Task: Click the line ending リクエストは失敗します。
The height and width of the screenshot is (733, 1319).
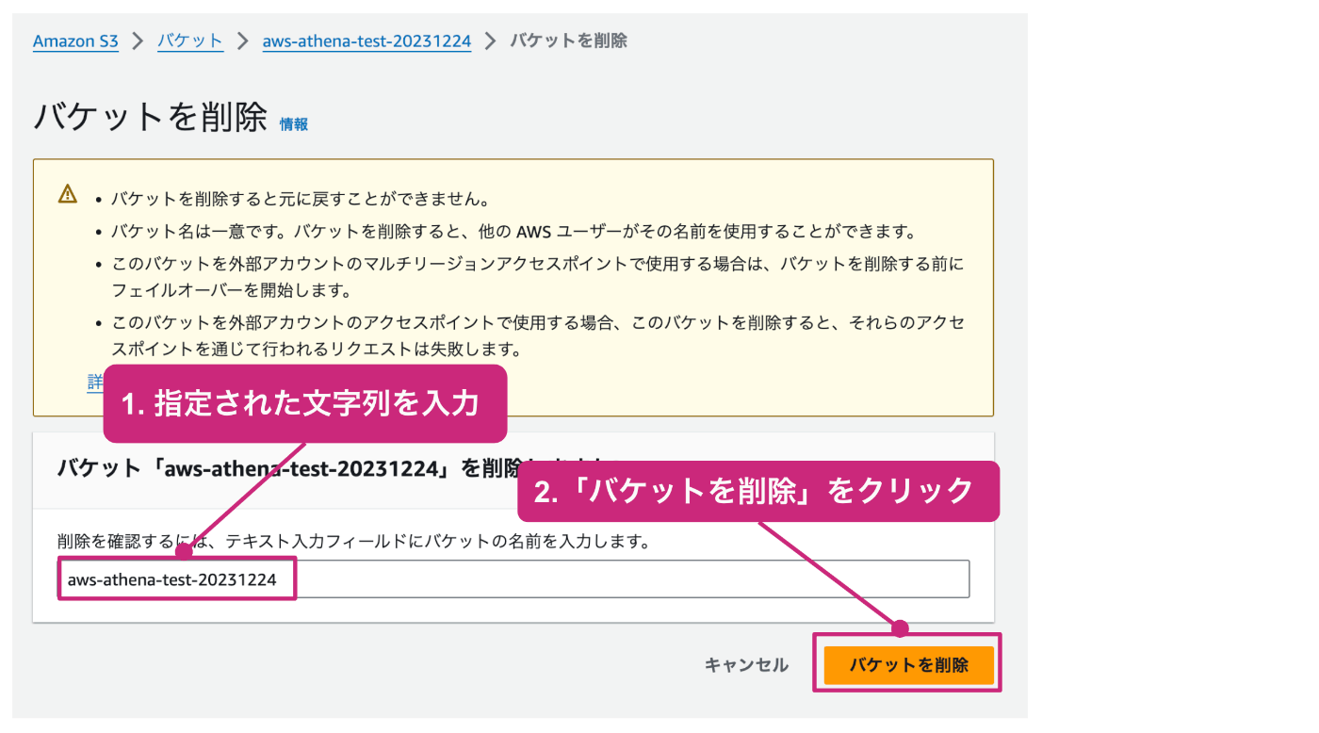Action: [317, 350]
